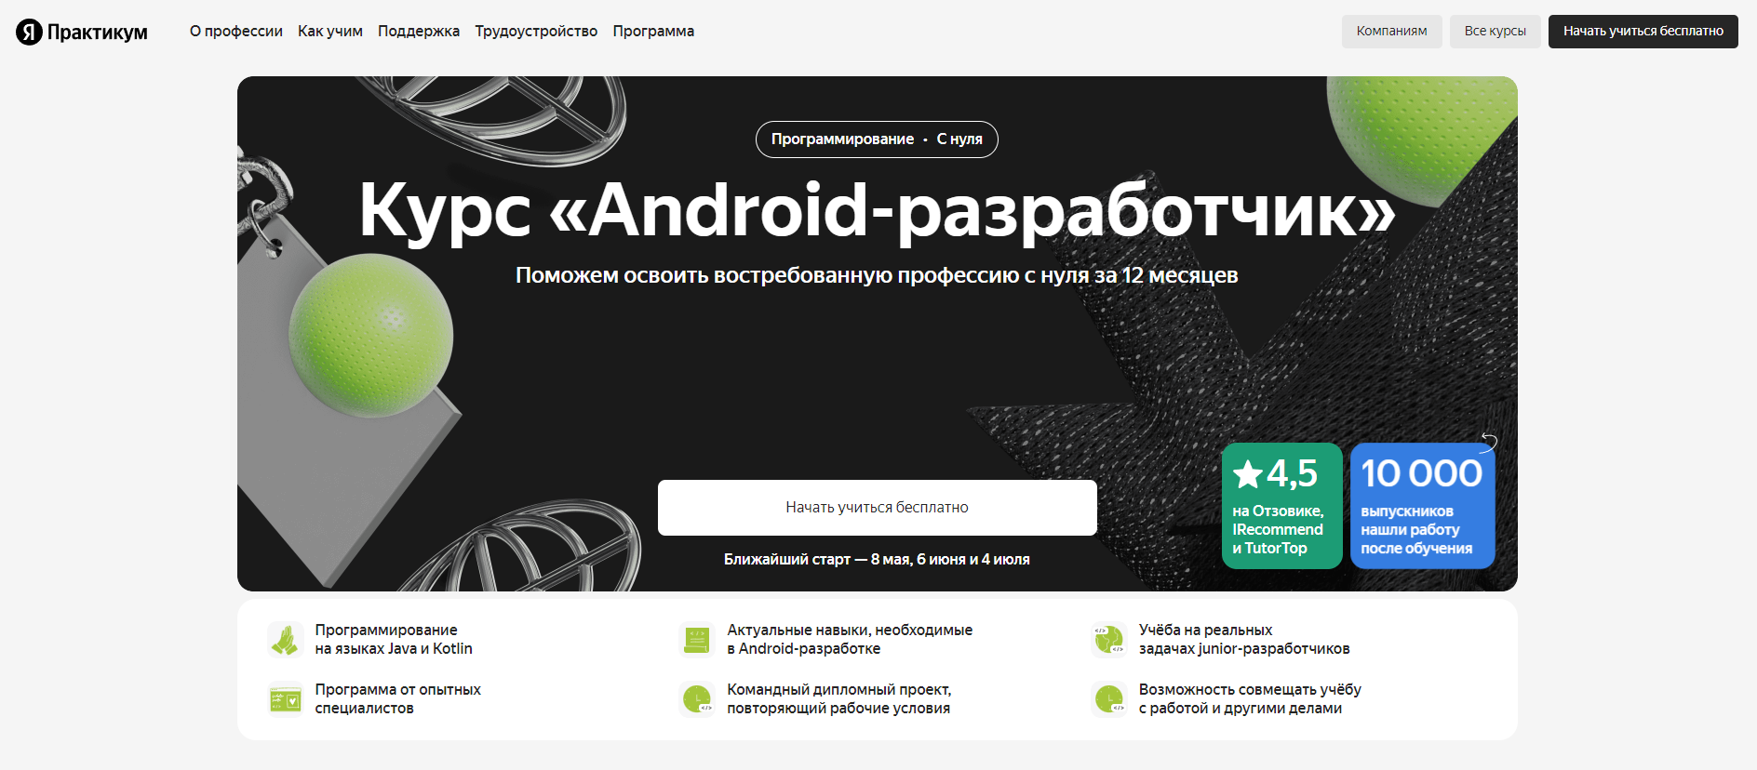The width and height of the screenshot is (1757, 770).
Task: Click 'Программа от опытных специалистов' text
Action: click(398, 699)
